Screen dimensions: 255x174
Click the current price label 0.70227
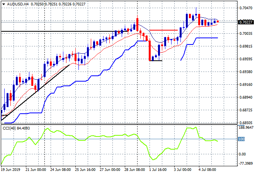click(x=246, y=22)
